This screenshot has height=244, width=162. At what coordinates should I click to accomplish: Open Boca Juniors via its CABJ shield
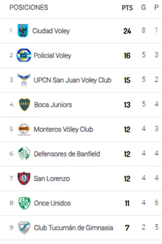click(x=24, y=105)
